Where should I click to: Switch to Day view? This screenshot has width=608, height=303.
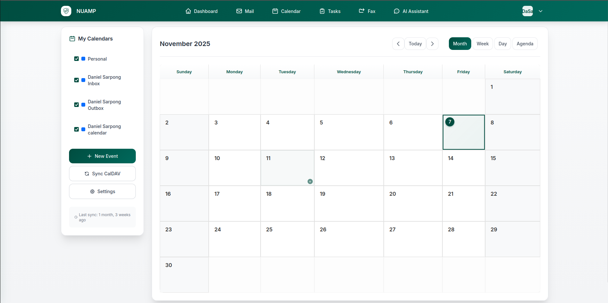pyautogui.click(x=503, y=44)
